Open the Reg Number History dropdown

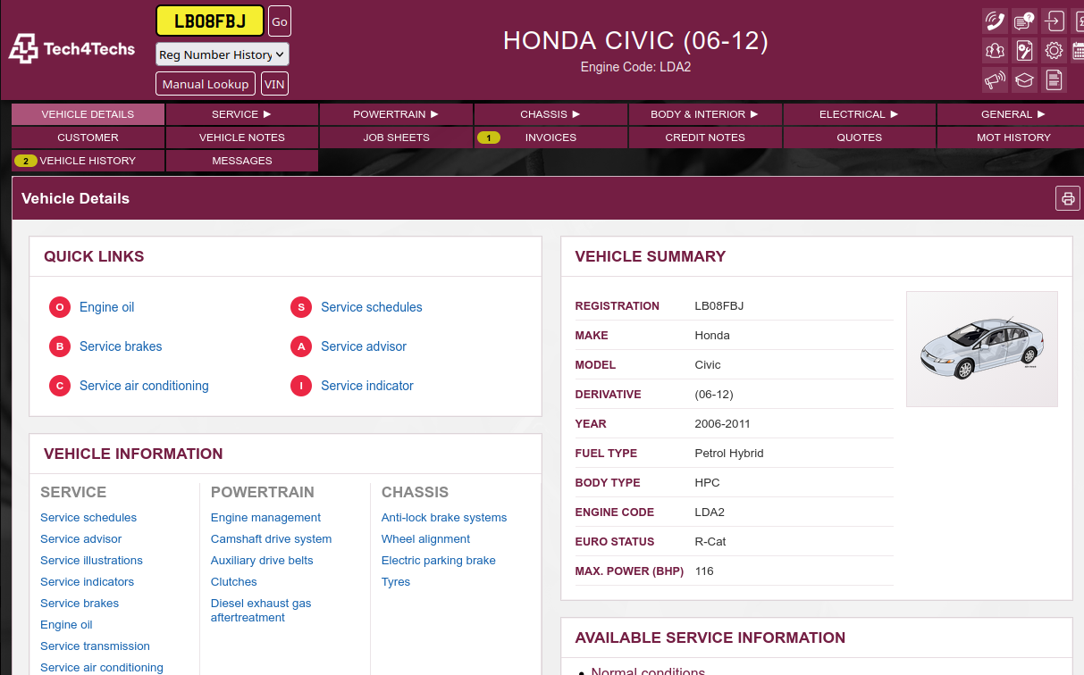coord(223,54)
